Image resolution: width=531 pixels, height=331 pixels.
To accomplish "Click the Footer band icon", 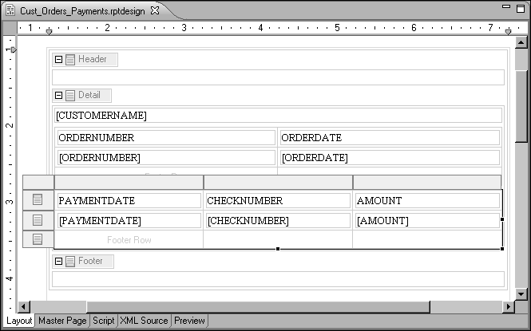I will coord(70,262).
